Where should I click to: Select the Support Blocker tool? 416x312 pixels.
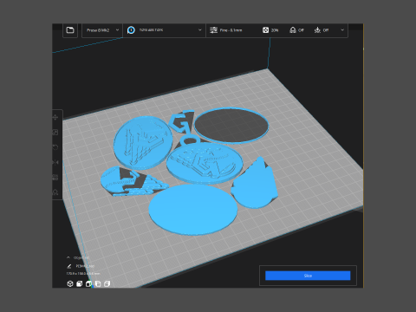pyautogui.click(x=55, y=192)
